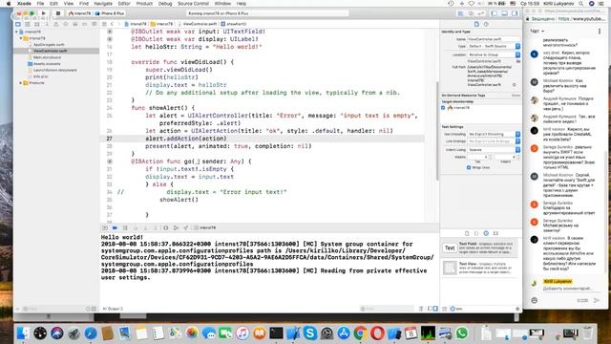Increase the tab width stepper
Viewport: 611px width, 344px height.
tap(490, 156)
